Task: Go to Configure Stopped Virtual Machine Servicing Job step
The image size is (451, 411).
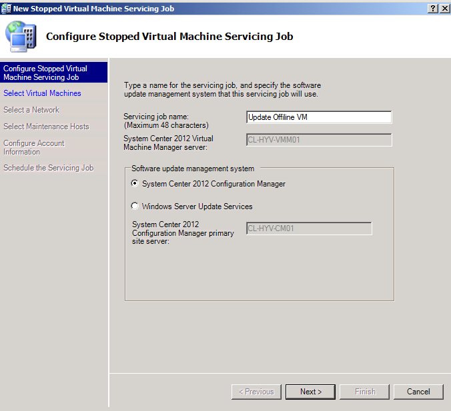Action: (54, 73)
